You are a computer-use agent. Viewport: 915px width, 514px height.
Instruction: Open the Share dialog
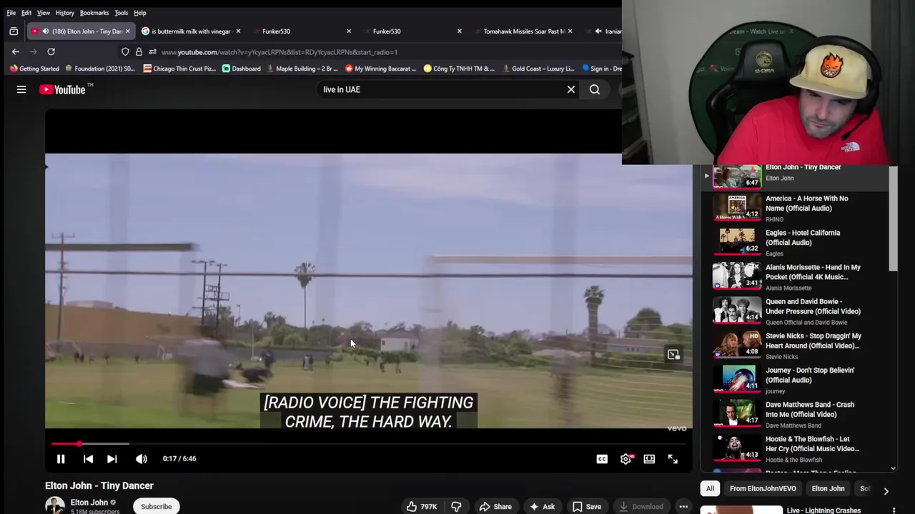(495, 506)
